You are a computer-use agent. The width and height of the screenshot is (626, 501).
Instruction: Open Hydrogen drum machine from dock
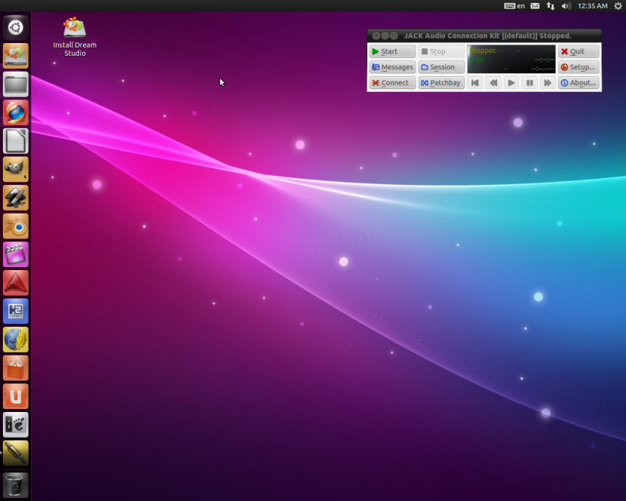point(16,311)
